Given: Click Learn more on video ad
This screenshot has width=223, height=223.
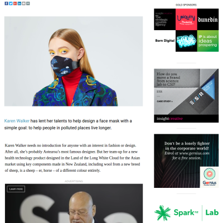Looking at the screenshot, I should pos(16,189).
